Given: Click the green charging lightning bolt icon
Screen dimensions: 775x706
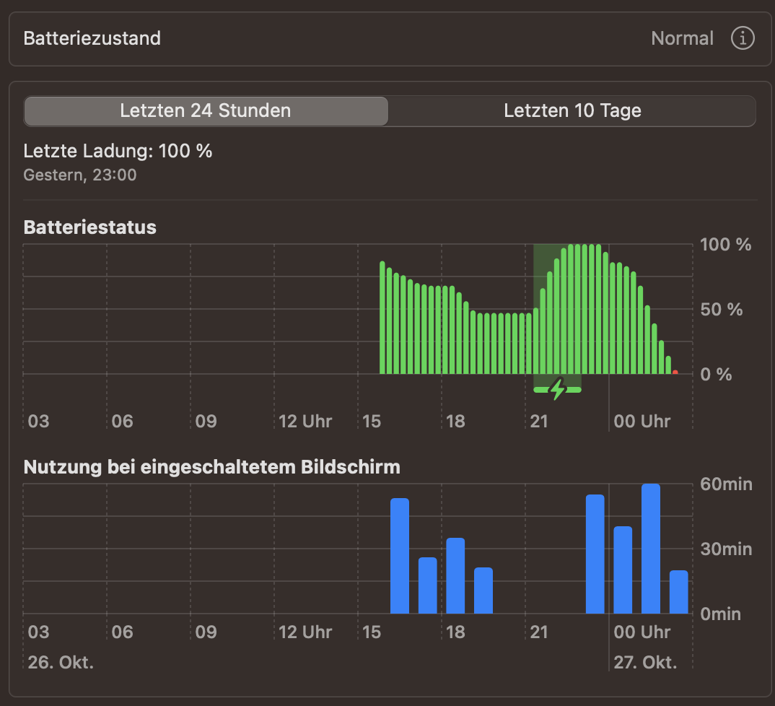Looking at the screenshot, I should pos(557,389).
